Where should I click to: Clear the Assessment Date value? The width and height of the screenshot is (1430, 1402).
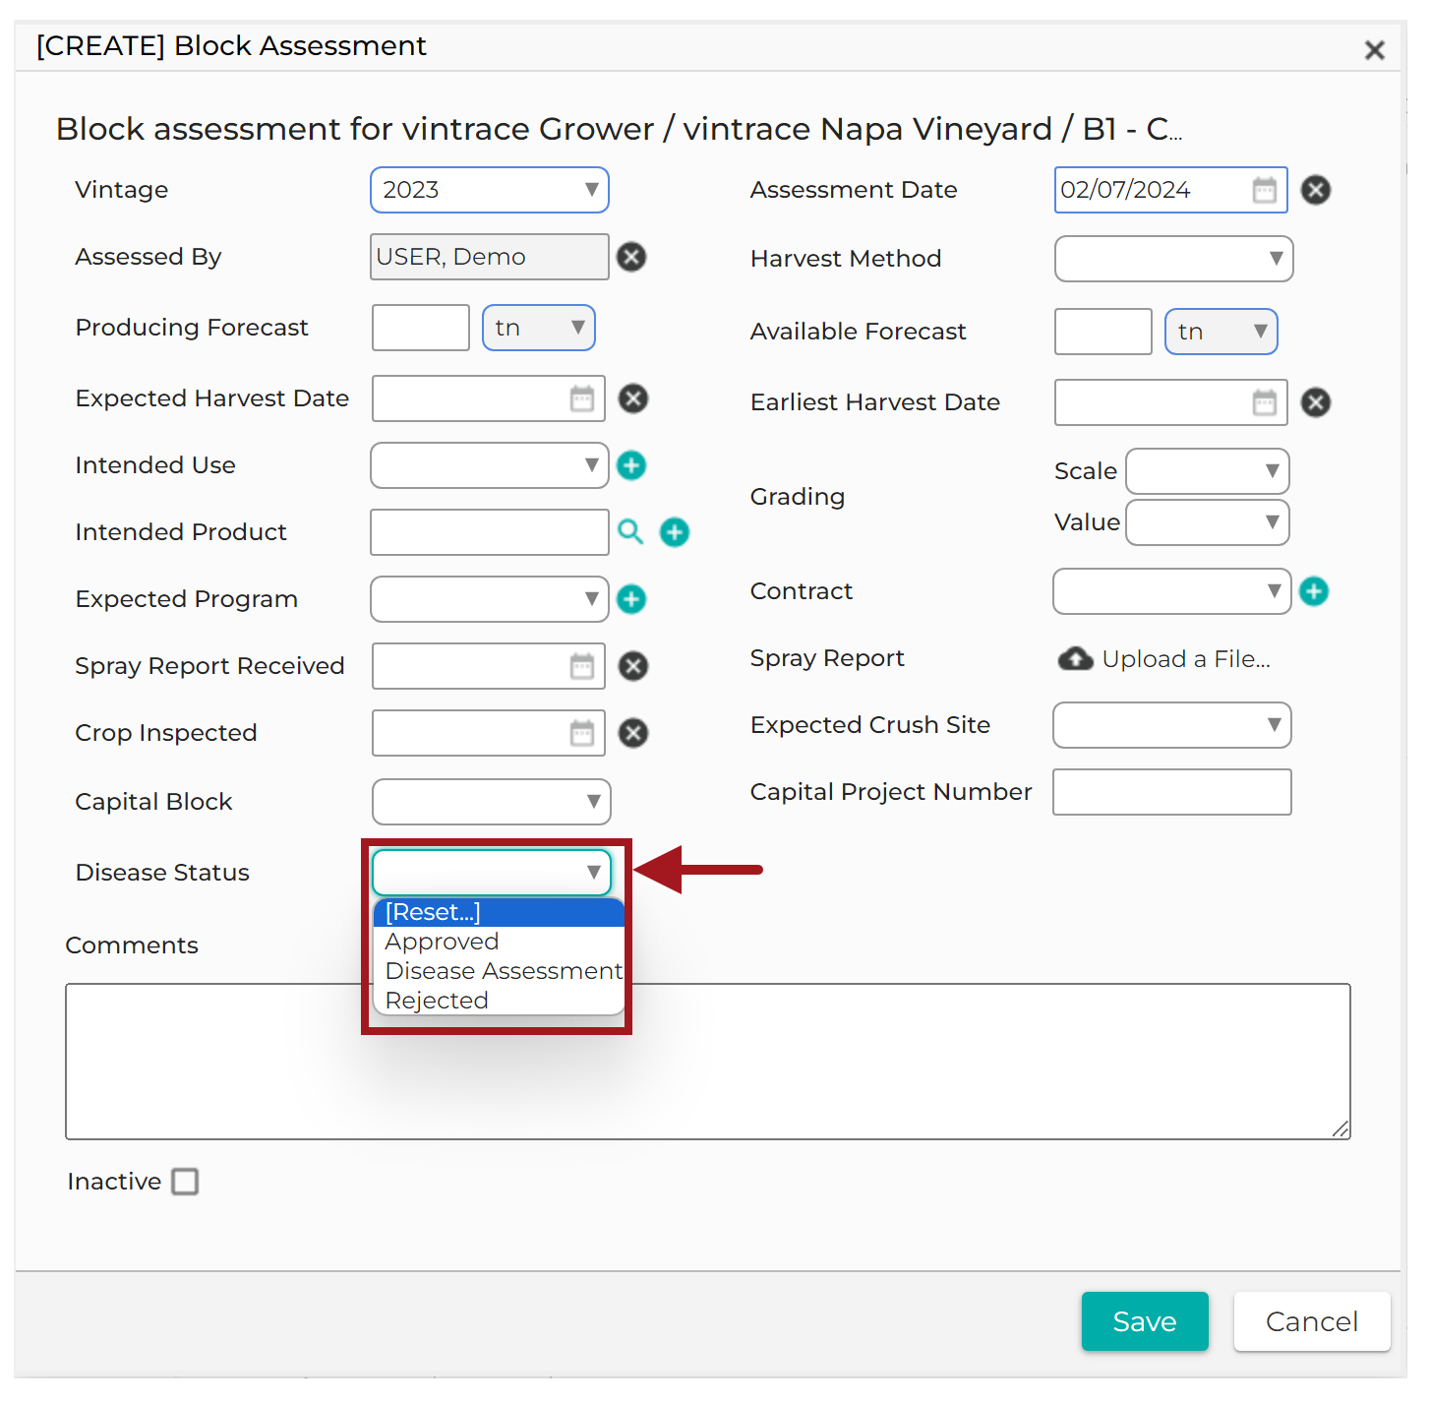point(1316,190)
